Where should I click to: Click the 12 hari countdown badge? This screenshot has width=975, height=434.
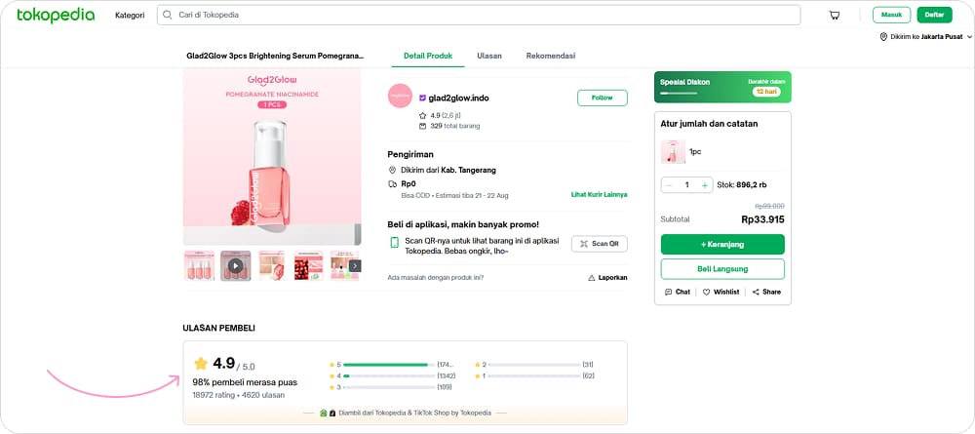coord(766,92)
